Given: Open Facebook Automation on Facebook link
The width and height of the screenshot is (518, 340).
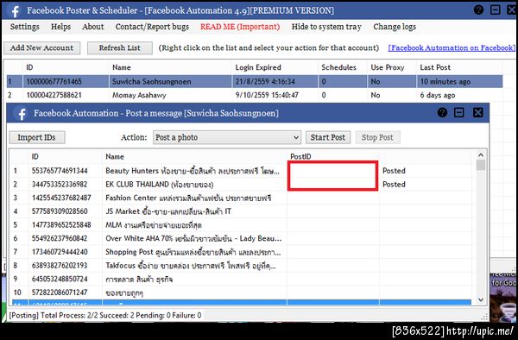Looking at the screenshot, I should [x=452, y=47].
